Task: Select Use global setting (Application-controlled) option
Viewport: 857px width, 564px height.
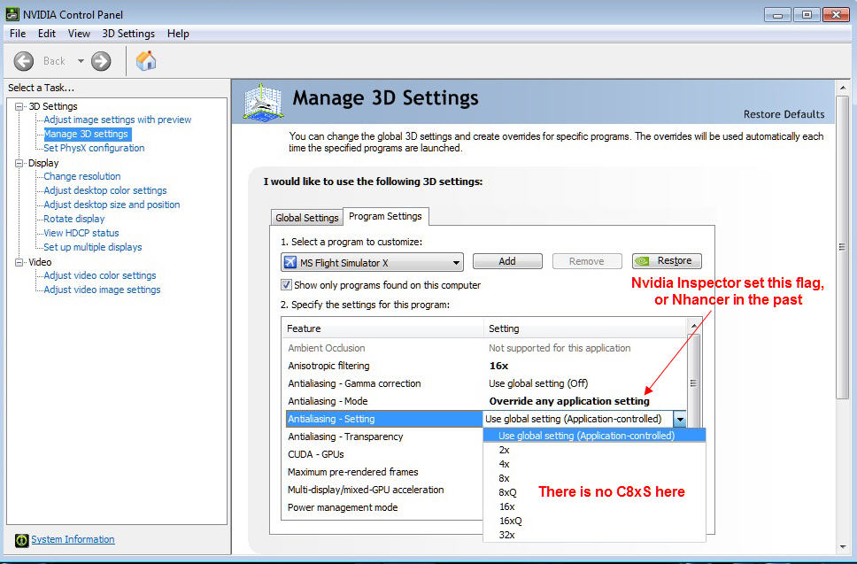Action: click(595, 436)
